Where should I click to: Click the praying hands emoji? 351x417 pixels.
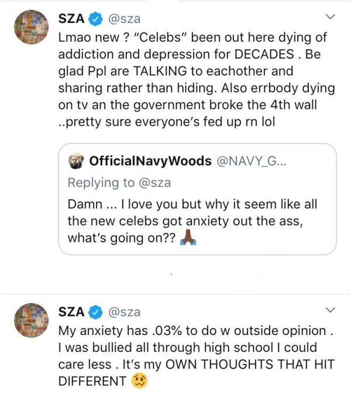pos(186,238)
